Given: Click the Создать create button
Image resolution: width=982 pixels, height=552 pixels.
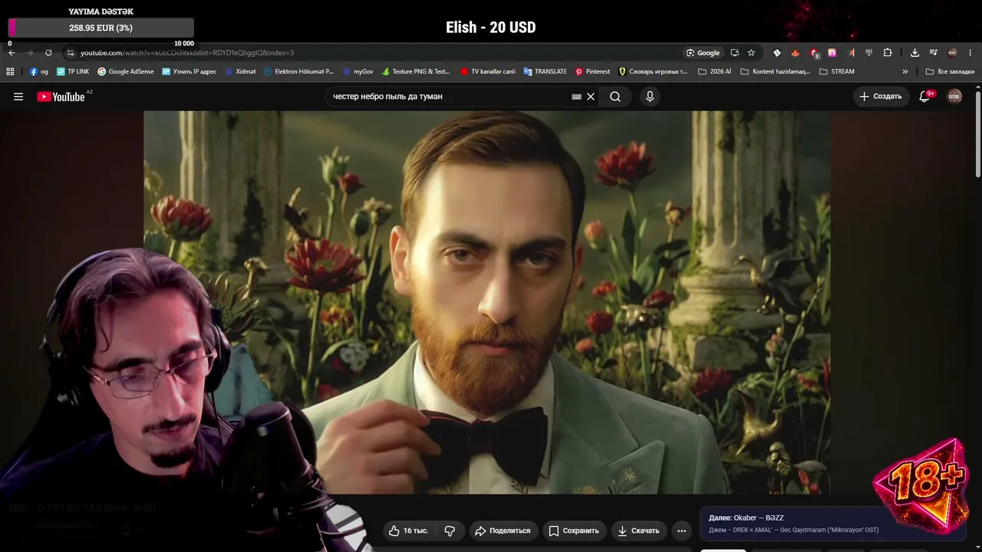Looking at the screenshot, I should pyautogui.click(x=881, y=97).
